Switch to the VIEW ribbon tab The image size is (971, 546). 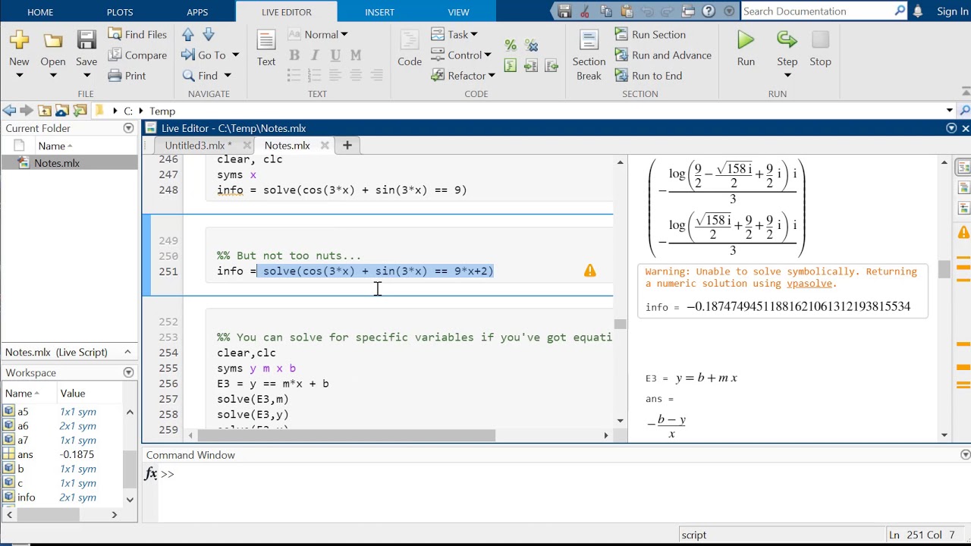[x=458, y=12]
